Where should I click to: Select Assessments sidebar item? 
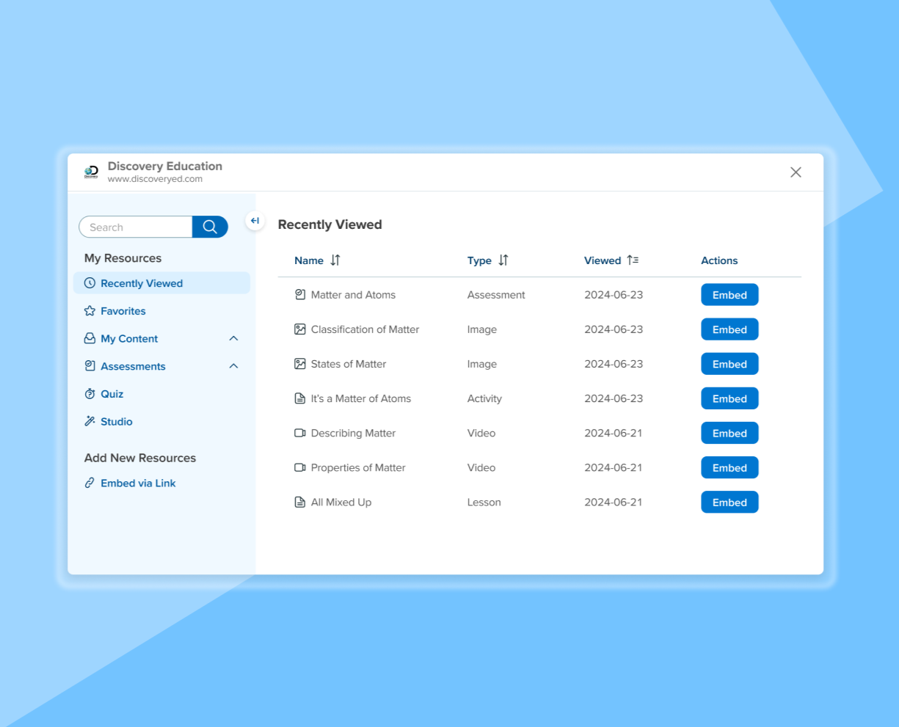click(x=133, y=366)
